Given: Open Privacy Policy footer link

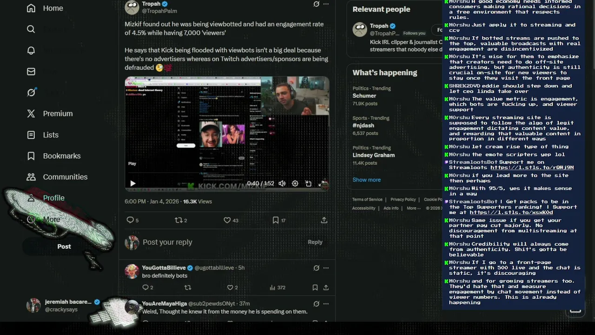Looking at the screenshot, I should (403, 200).
